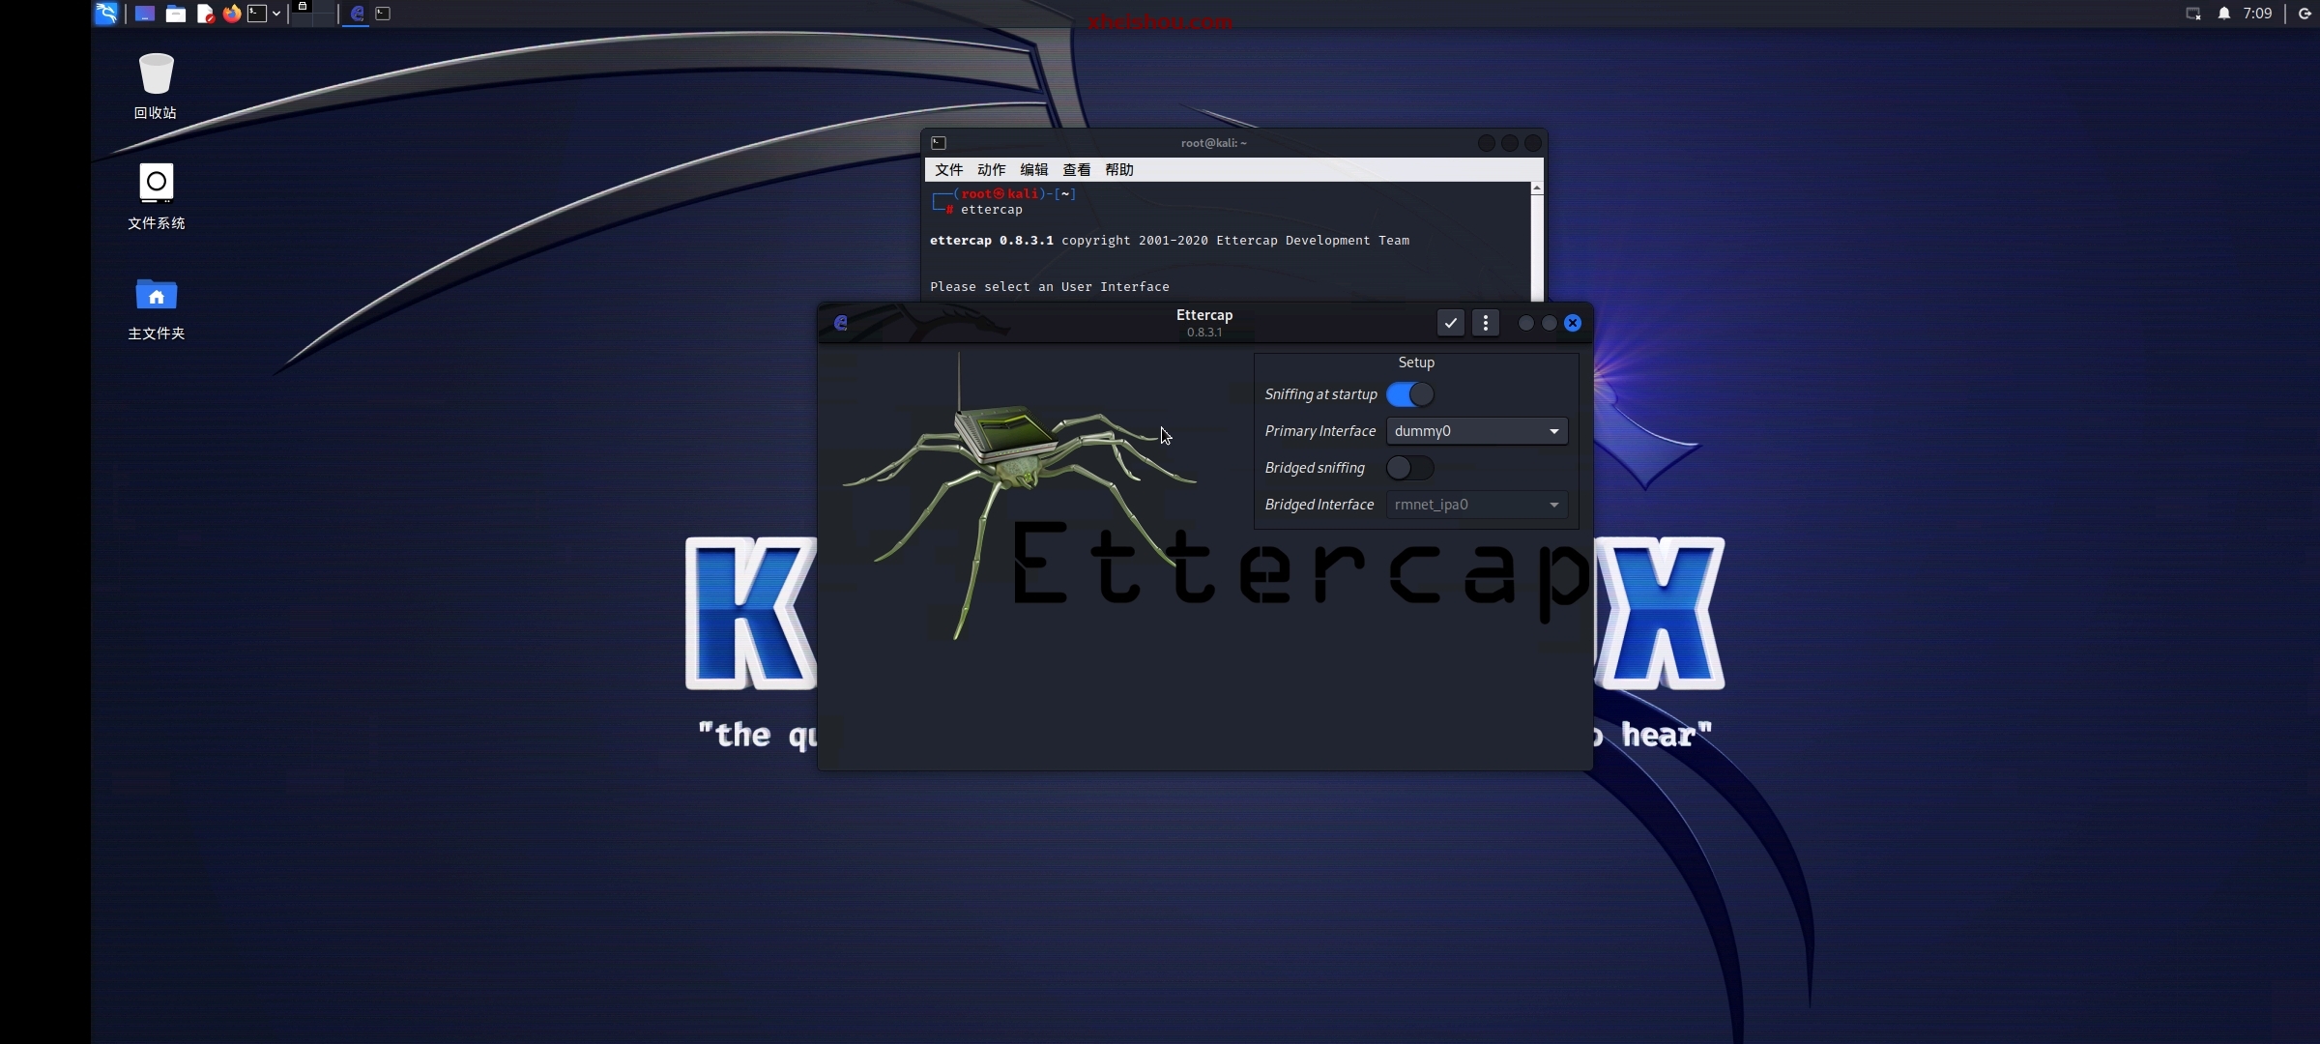Minimize the Ettercap window
This screenshot has width=2320, height=1044.
click(1525, 323)
